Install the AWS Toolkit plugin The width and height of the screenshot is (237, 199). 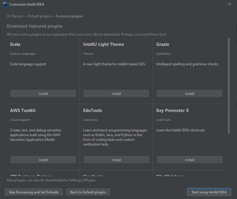(x=43, y=160)
